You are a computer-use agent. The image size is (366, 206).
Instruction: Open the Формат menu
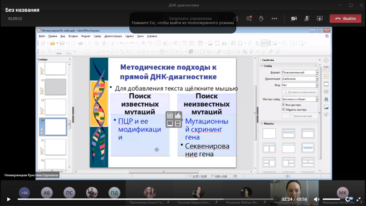86,36
